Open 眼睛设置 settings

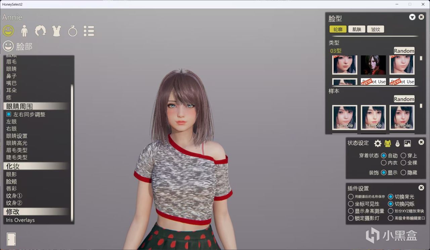point(17,136)
